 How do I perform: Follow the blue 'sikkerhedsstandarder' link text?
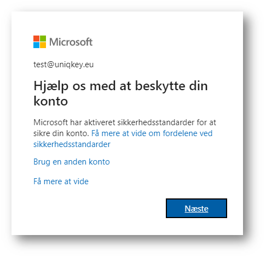point(72,144)
